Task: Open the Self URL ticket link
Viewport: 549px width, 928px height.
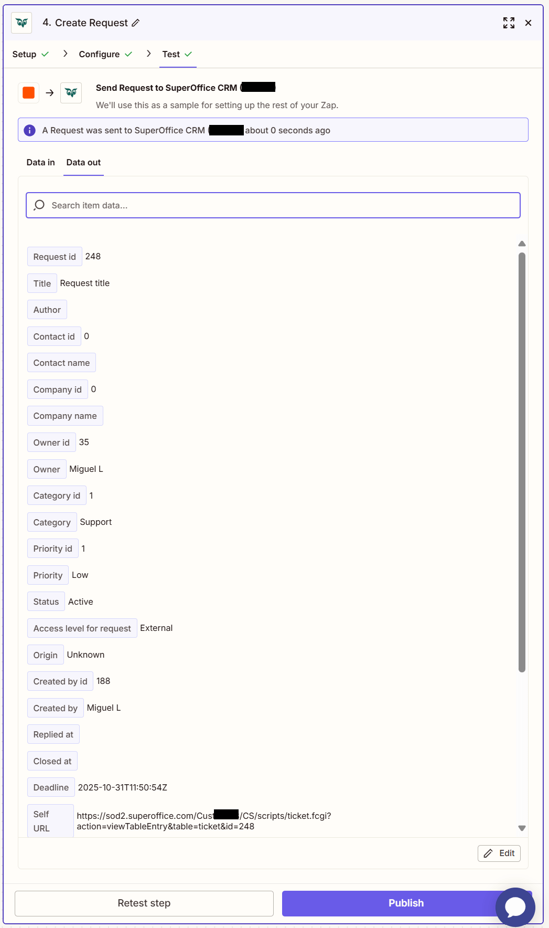Action: coord(203,821)
